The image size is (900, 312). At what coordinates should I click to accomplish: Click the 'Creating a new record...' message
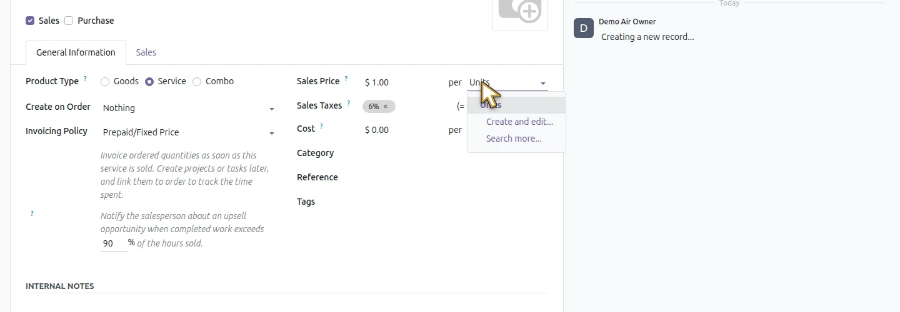click(647, 37)
